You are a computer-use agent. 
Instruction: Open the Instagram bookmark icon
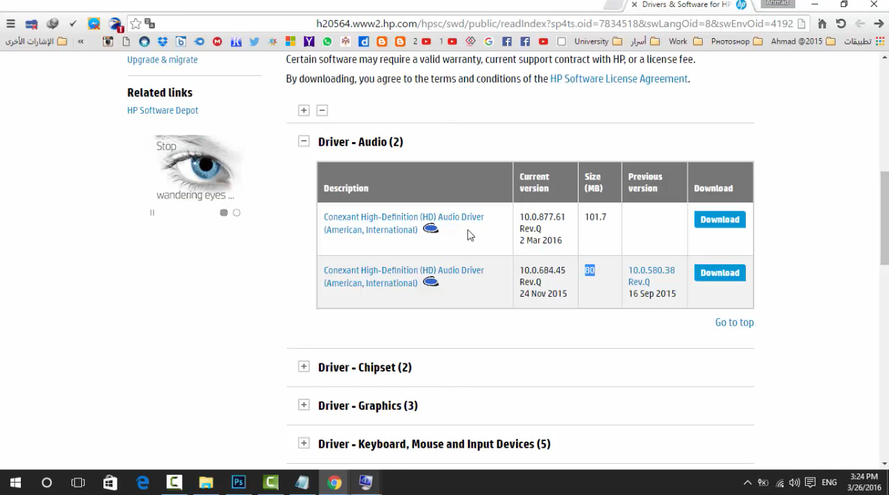click(108, 42)
